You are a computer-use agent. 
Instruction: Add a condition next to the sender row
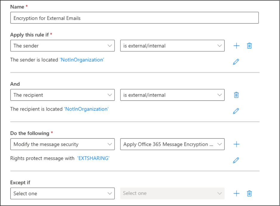236,46
